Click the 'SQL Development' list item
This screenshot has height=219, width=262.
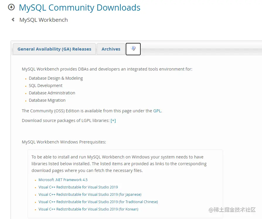tap(46, 86)
